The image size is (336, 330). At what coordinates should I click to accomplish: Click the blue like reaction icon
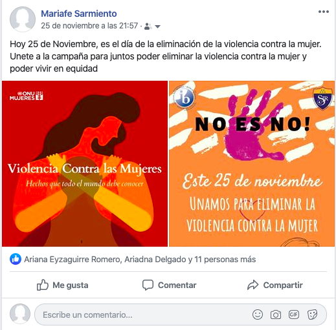point(16,259)
